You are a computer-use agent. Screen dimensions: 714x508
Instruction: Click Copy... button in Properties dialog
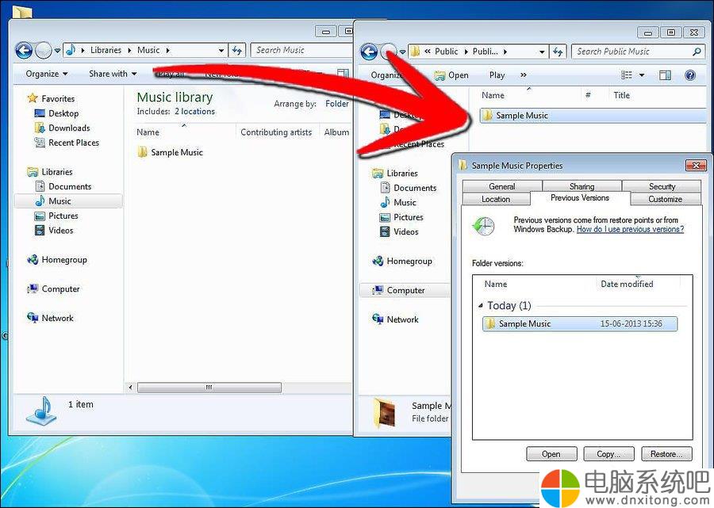click(608, 454)
